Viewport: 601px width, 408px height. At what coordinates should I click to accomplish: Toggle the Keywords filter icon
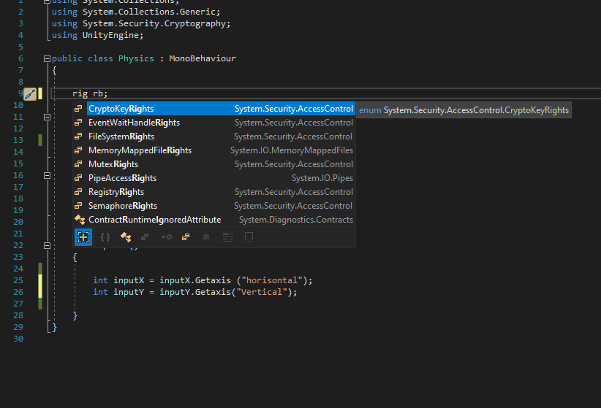[x=228, y=237]
